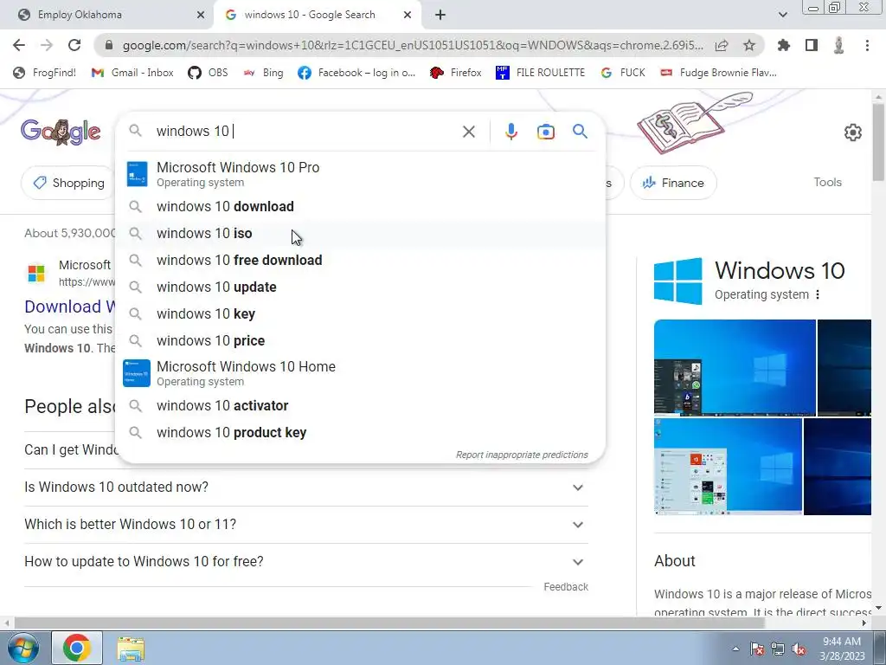Open Windows Explorer from the taskbar
Screen dimensions: 886x665
pyautogui.click(x=131, y=648)
